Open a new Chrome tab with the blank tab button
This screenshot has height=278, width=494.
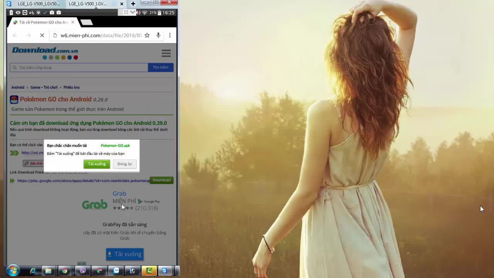pyautogui.click(x=86, y=22)
